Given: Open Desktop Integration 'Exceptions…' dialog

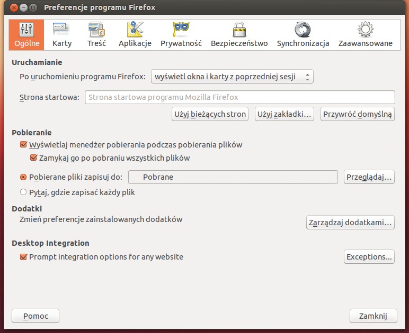Looking at the screenshot, I should (369, 257).
